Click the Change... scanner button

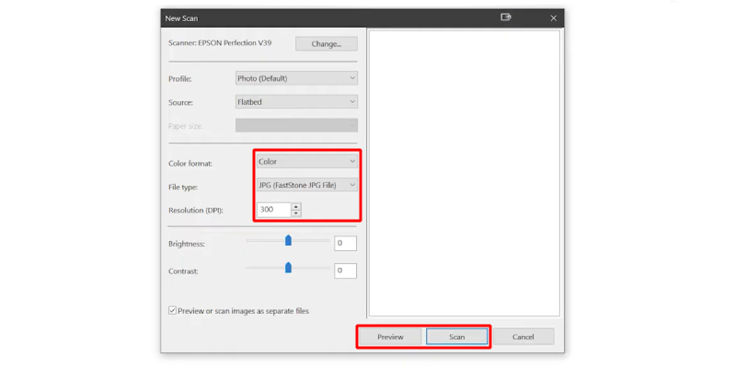tap(327, 44)
